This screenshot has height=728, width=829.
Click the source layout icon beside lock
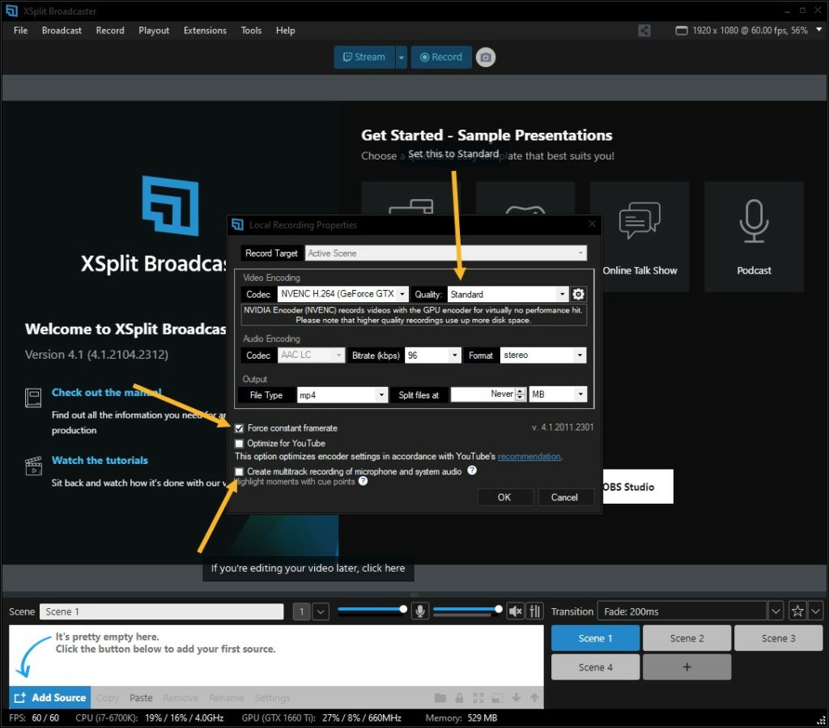[x=498, y=698]
